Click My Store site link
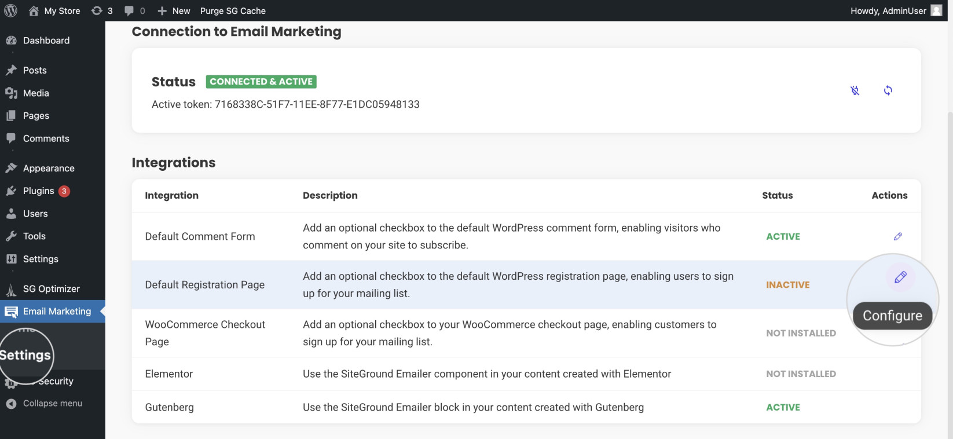The width and height of the screenshot is (953, 439). pos(62,10)
